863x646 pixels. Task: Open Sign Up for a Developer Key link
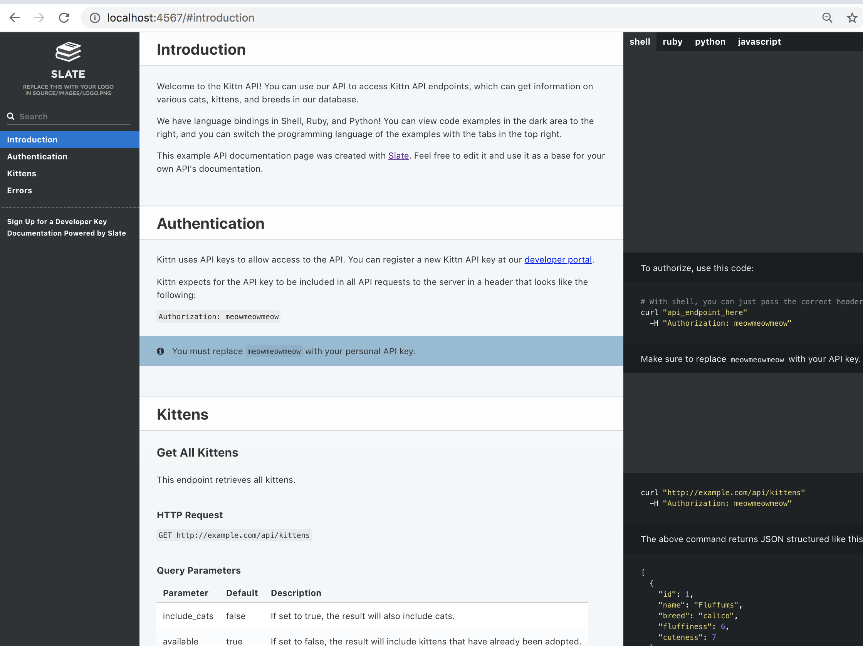click(x=57, y=221)
